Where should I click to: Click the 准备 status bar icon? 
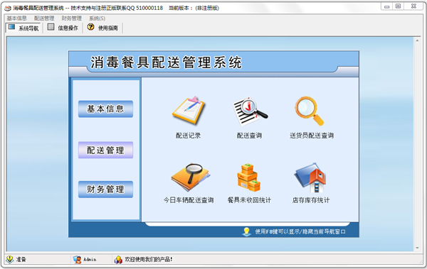(9, 259)
